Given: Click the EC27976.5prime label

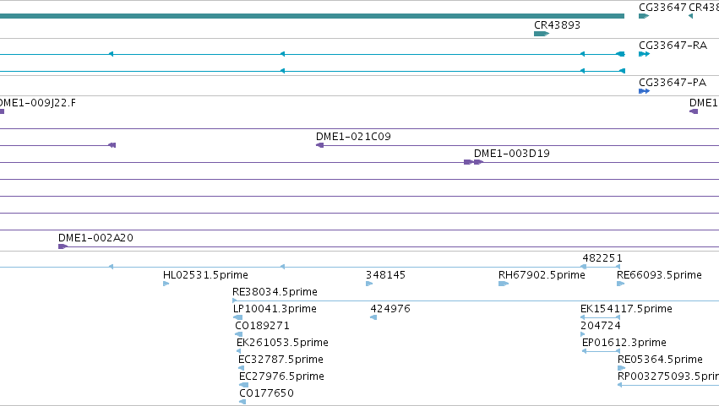Looking at the screenshot, I should pos(281,376).
